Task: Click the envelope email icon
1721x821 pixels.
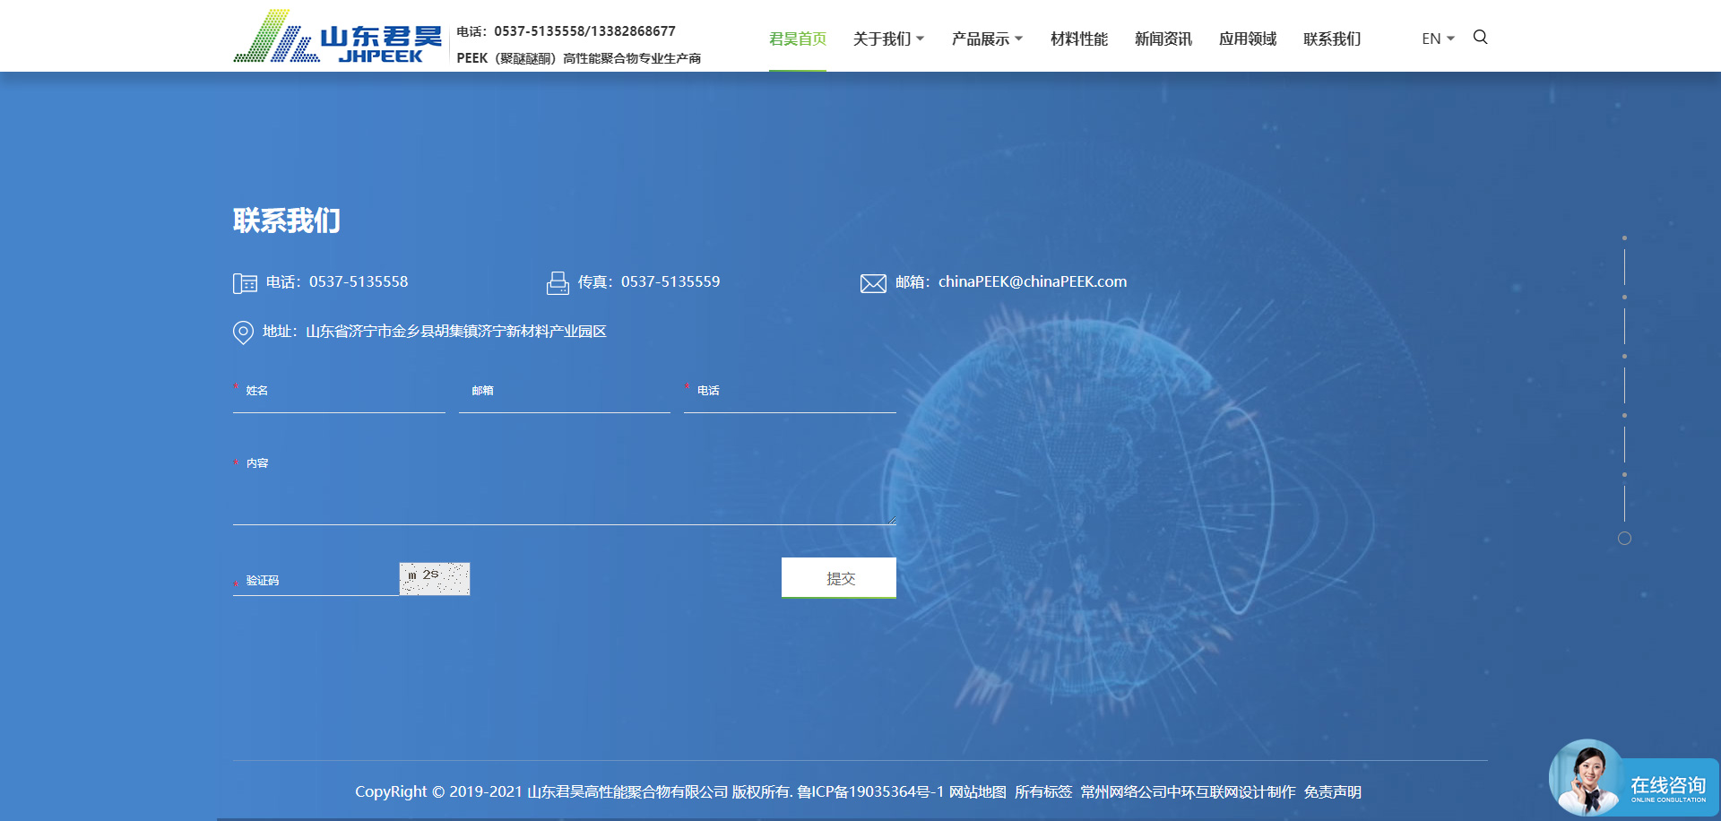Action: [x=873, y=283]
